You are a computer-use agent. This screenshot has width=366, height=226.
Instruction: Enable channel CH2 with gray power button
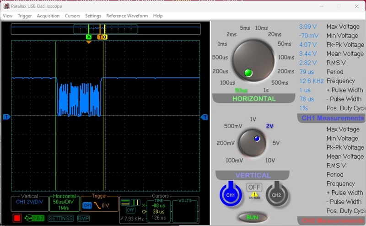tap(276, 194)
